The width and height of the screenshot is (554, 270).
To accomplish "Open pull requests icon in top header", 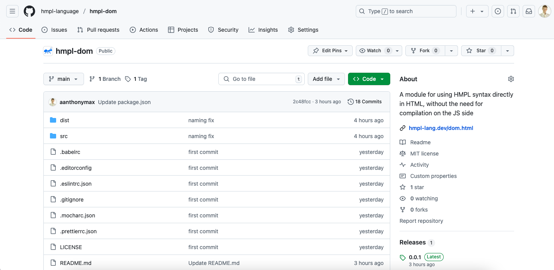I will pos(513,11).
